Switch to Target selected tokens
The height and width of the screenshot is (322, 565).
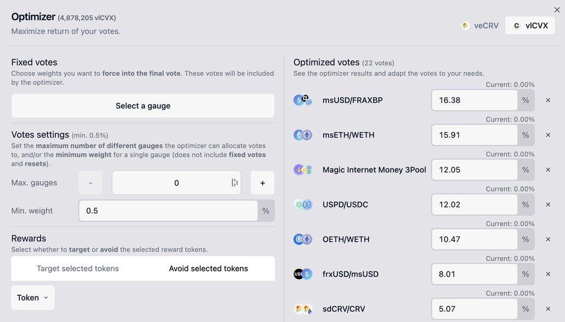click(x=78, y=268)
